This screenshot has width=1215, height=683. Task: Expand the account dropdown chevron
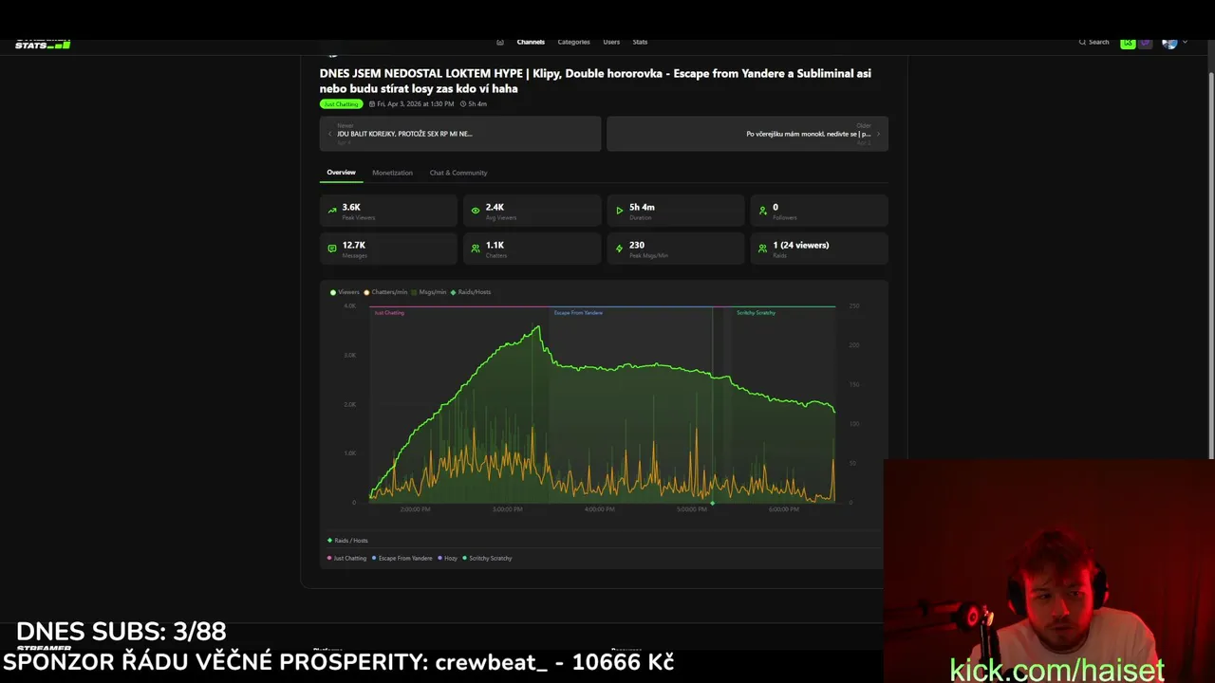tap(1185, 42)
